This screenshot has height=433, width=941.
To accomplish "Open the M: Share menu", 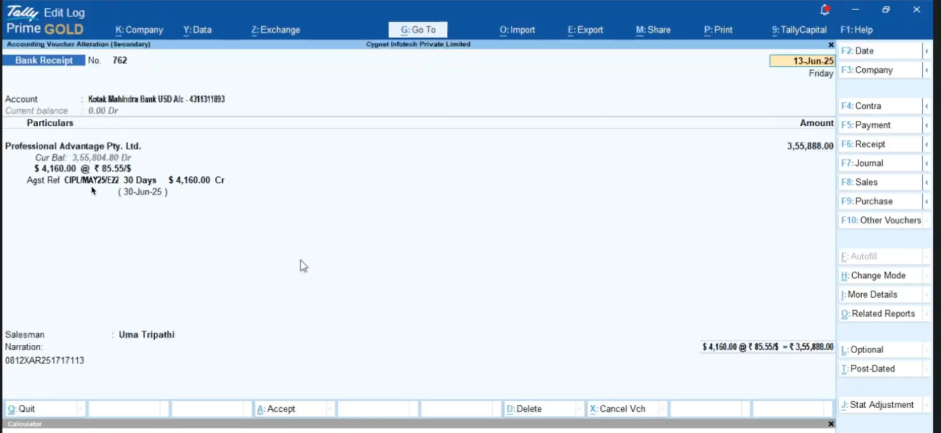I will point(653,30).
